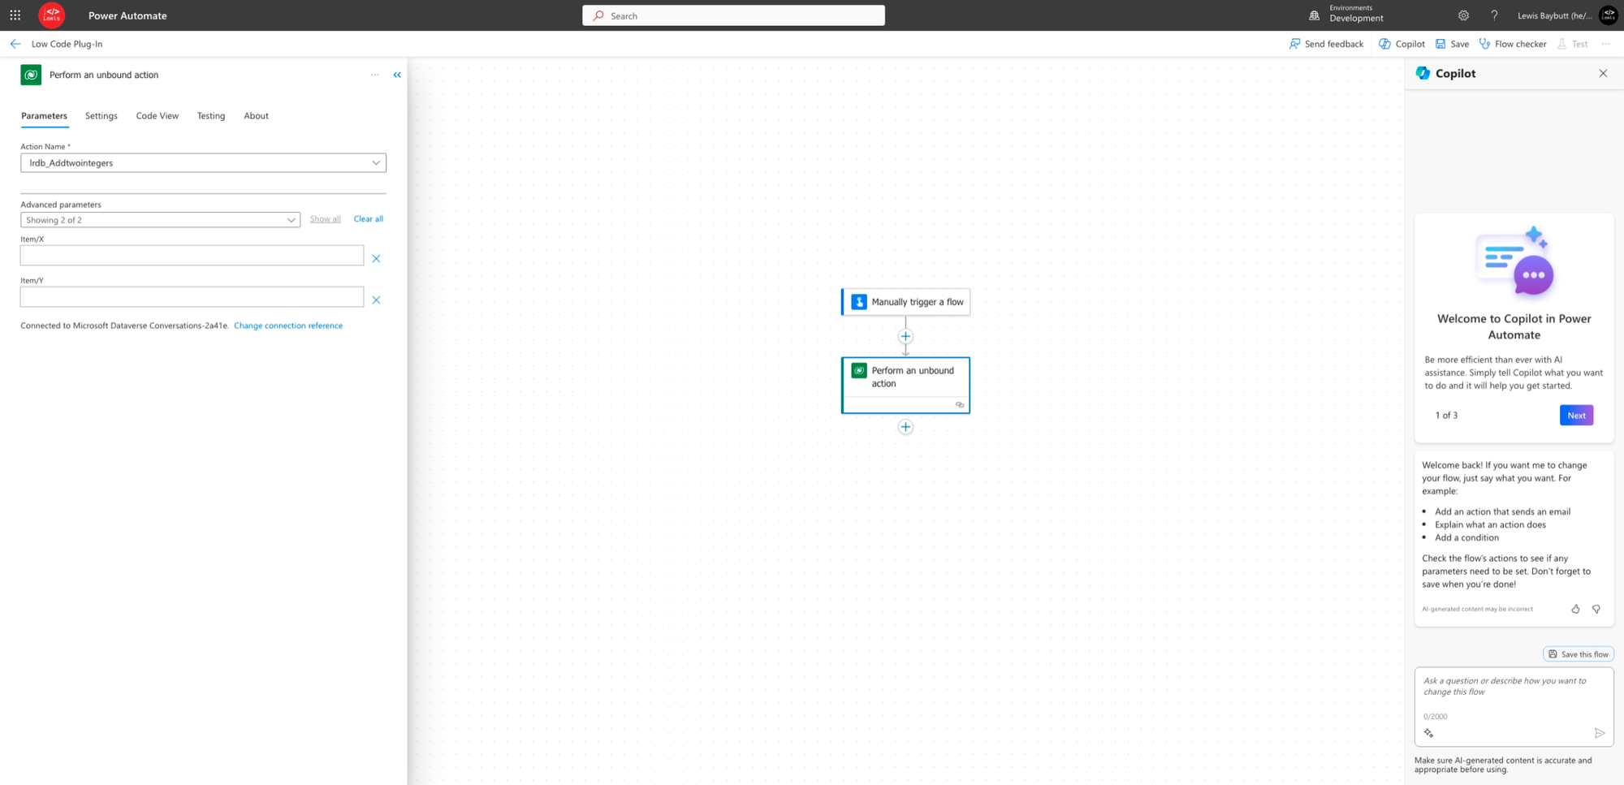Click the Power Automate title
Screen dimensions: 1624x785
coord(127,15)
